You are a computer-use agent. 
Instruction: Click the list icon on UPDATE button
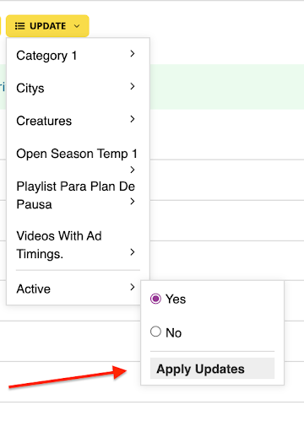19,26
